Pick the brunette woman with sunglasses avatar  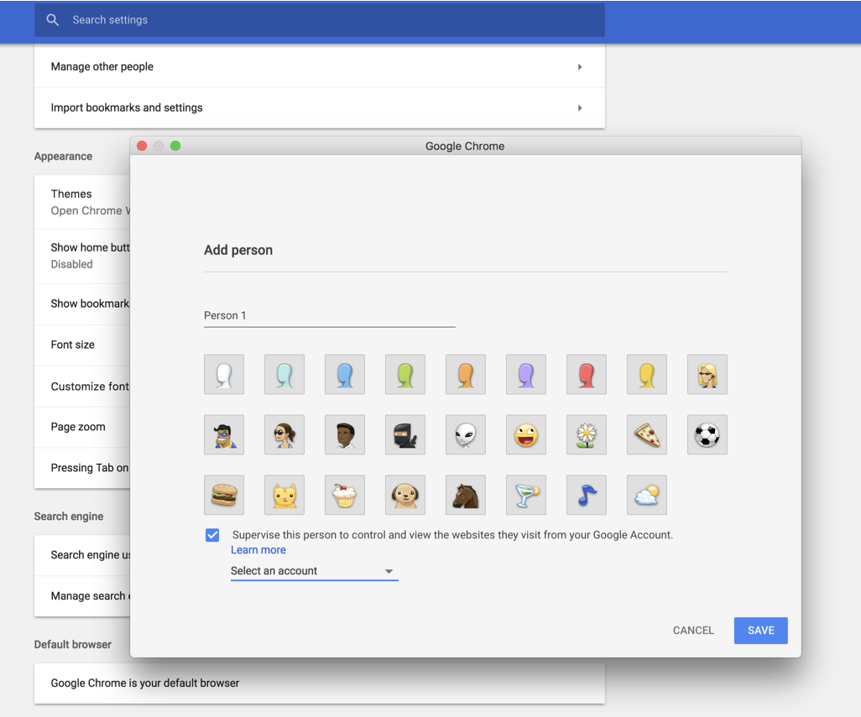[x=284, y=434]
